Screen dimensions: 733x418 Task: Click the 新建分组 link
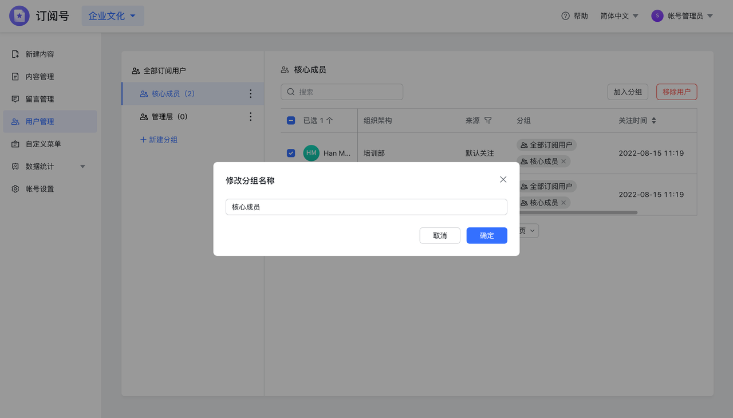(159, 140)
